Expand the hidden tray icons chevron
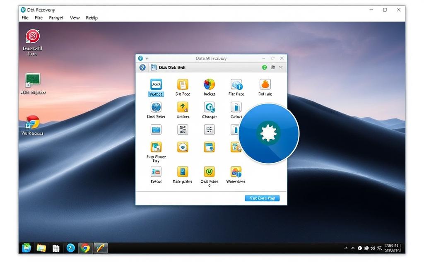Screen dimensions: 424x265 pyautogui.click(x=346, y=248)
